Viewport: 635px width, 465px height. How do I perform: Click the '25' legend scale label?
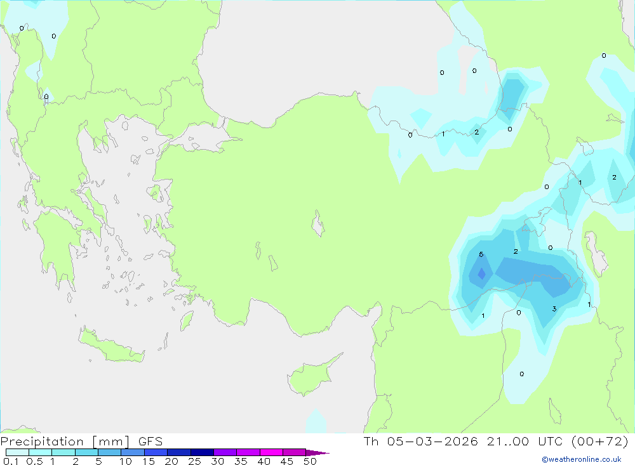click(194, 461)
